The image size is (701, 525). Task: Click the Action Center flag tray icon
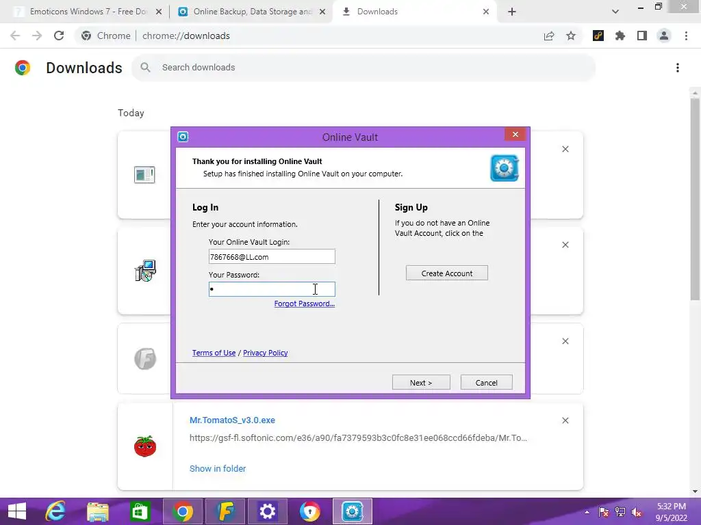604,512
